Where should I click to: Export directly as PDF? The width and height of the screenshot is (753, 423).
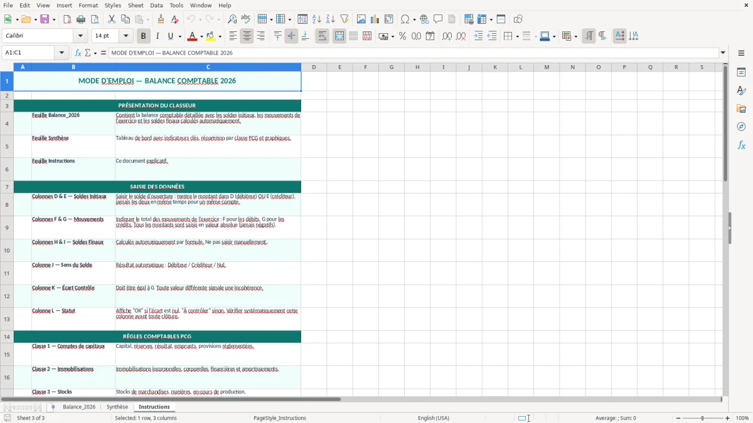67,19
